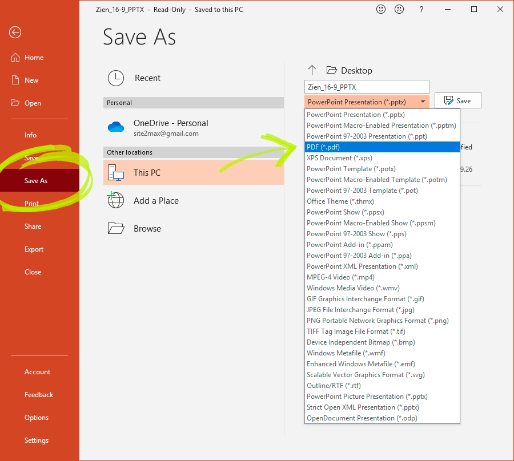The image size is (514, 461).
Task: Open the Export page
Action: click(34, 249)
